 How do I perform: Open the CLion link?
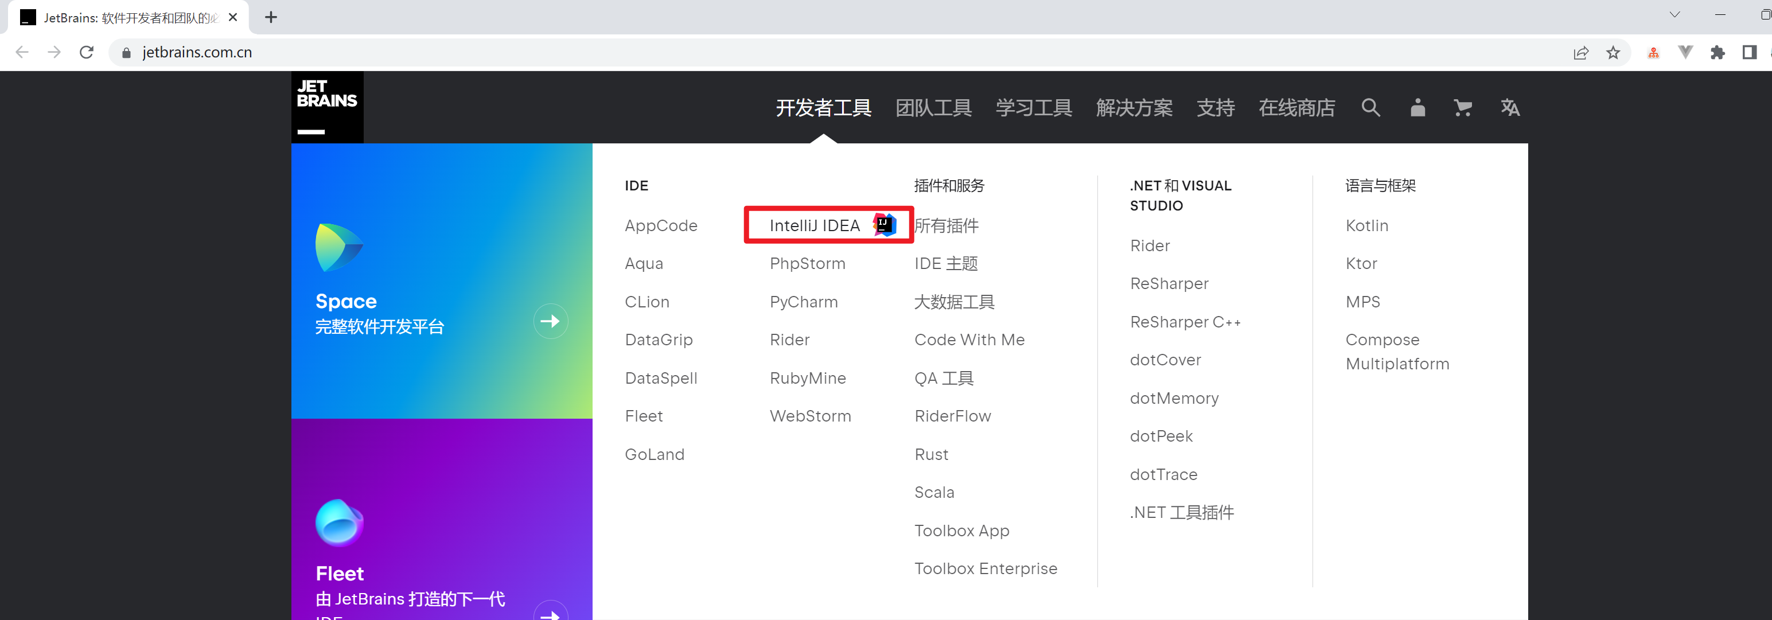647,302
